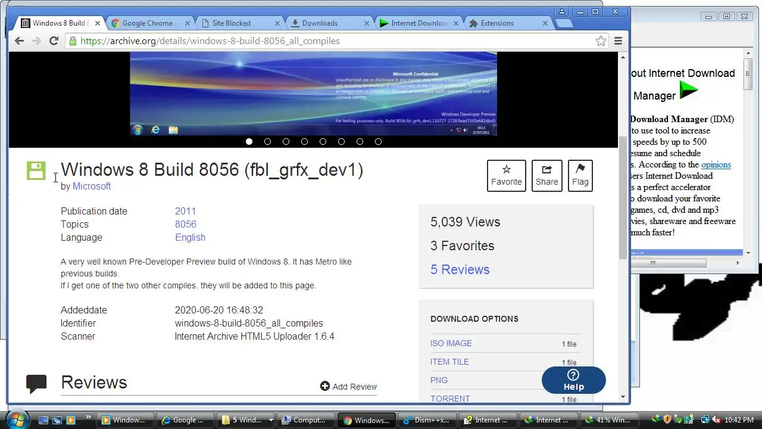Click the 2011 publication date link
The image size is (762, 429).
pyautogui.click(x=185, y=211)
